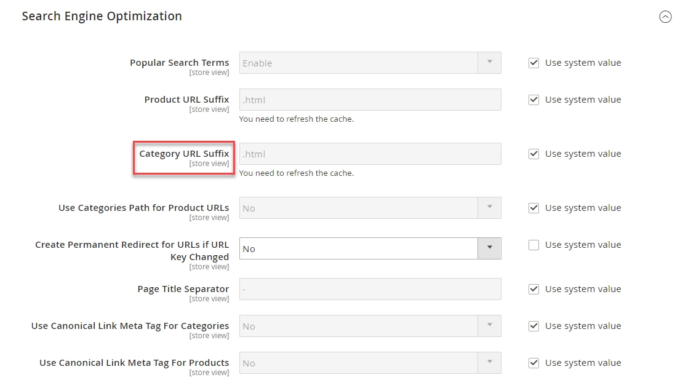Screen dimensions: 691x388
Task: Open Canonical Link Meta Tag For Categories dropdown
Action: pyautogui.click(x=370, y=326)
